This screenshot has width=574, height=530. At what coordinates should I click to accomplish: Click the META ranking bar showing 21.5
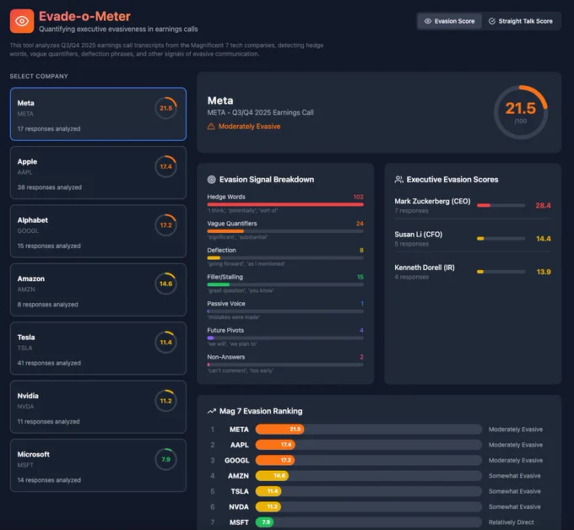coord(279,429)
